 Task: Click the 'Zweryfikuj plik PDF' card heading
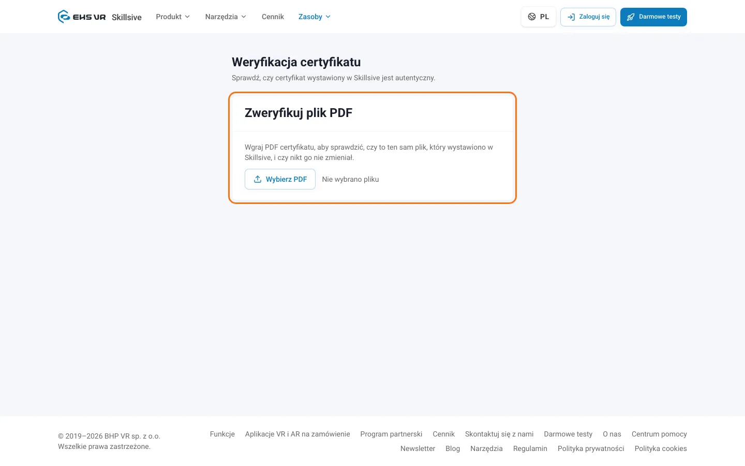pyautogui.click(x=299, y=113)
